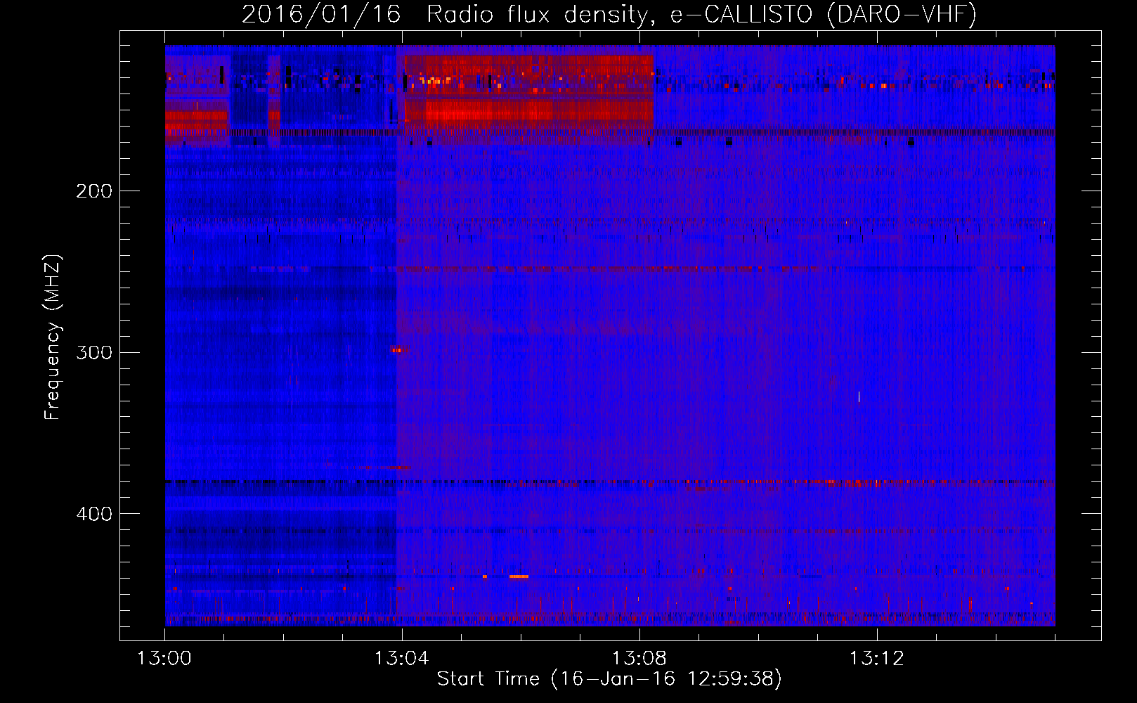Click the 'Start Time (16-Jan-16 12:59:38)' label
Screen dimensions: 1137x703
coord(609,679)
